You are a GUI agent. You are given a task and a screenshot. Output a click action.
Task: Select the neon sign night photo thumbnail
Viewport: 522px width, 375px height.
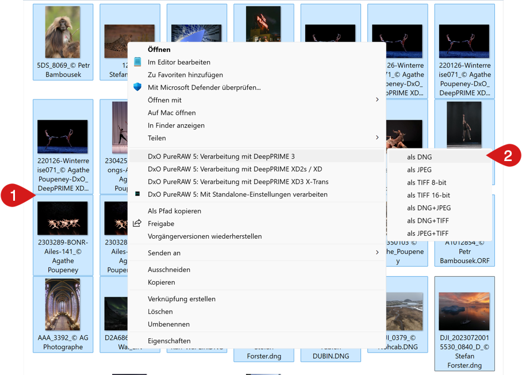263,24
